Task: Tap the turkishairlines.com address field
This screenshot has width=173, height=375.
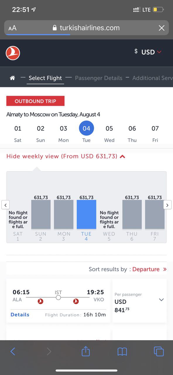Action: (x=86, y=28)
